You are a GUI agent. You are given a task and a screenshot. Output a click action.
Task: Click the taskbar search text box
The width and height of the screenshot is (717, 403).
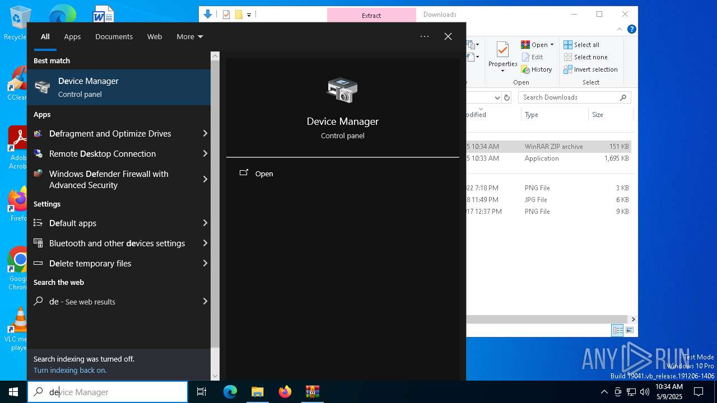tap(108, 392)
